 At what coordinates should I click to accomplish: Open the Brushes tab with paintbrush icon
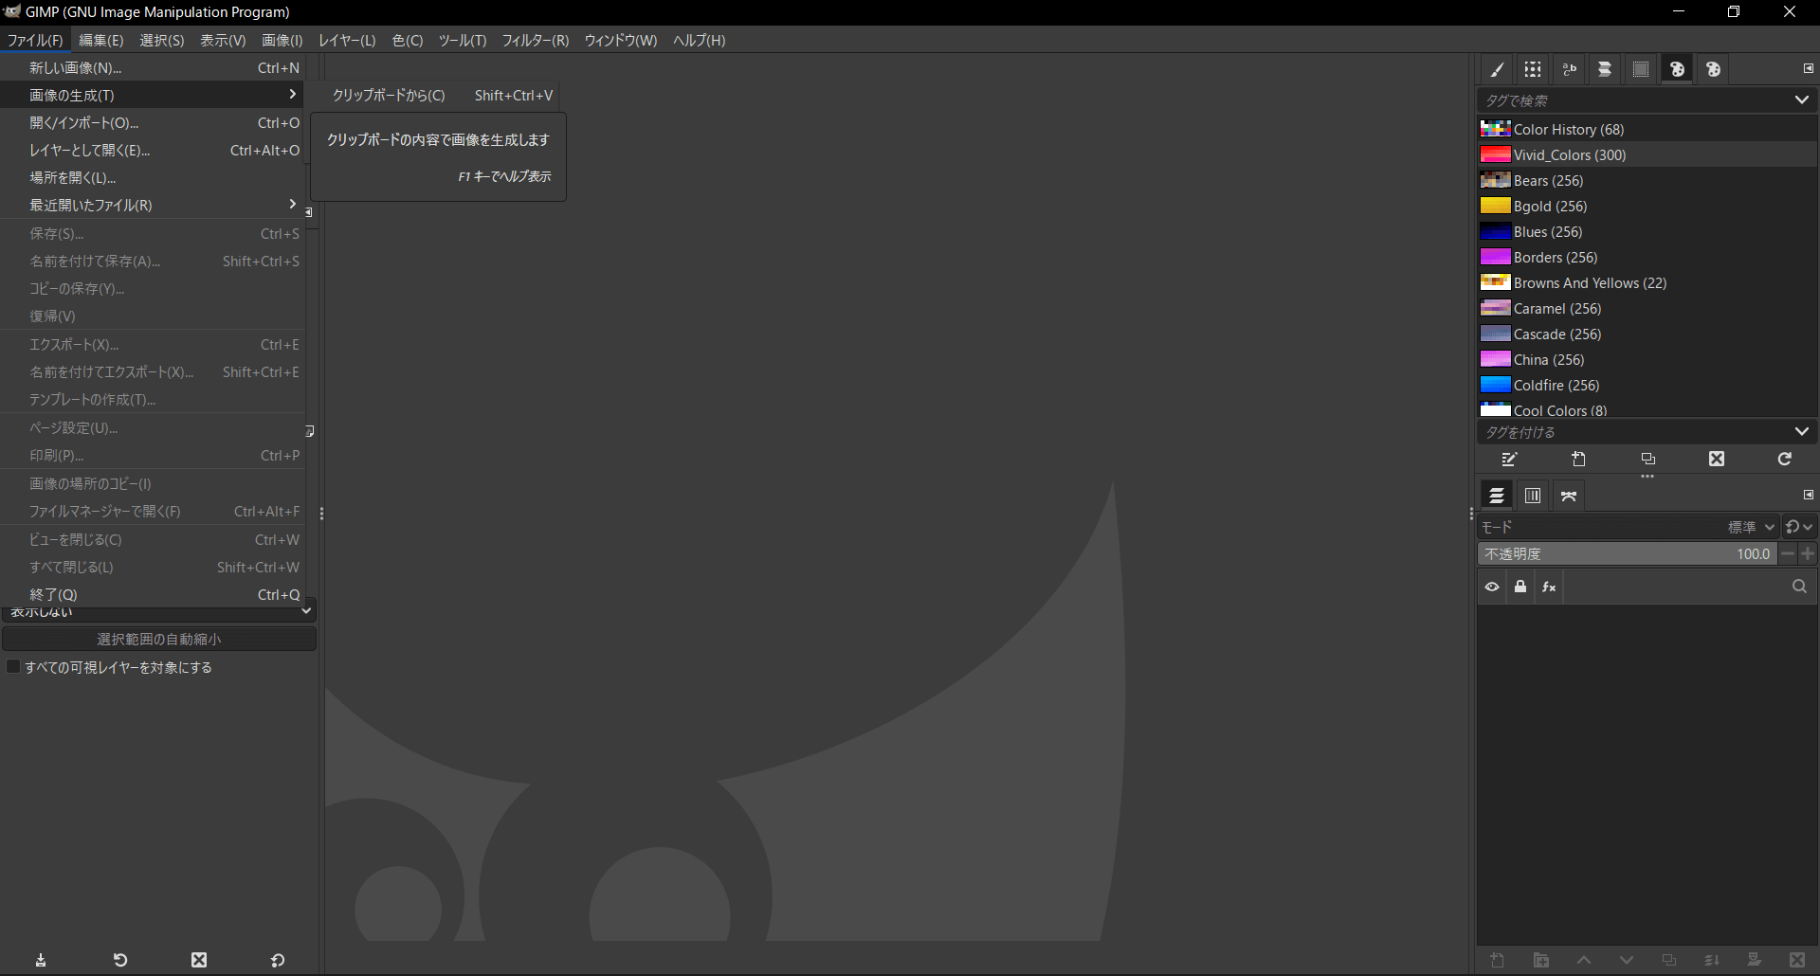click(1497, 69)
